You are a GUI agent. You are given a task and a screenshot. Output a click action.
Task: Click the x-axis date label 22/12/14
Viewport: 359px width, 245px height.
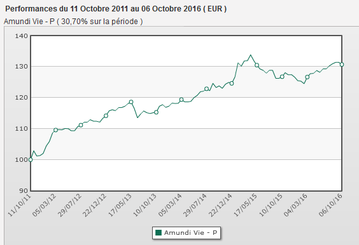(220, 205)
